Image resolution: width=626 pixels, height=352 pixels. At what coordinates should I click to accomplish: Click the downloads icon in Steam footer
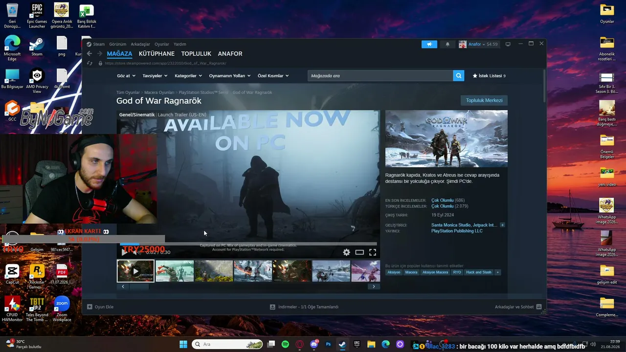pyautogui.click(x=272, y=307)
